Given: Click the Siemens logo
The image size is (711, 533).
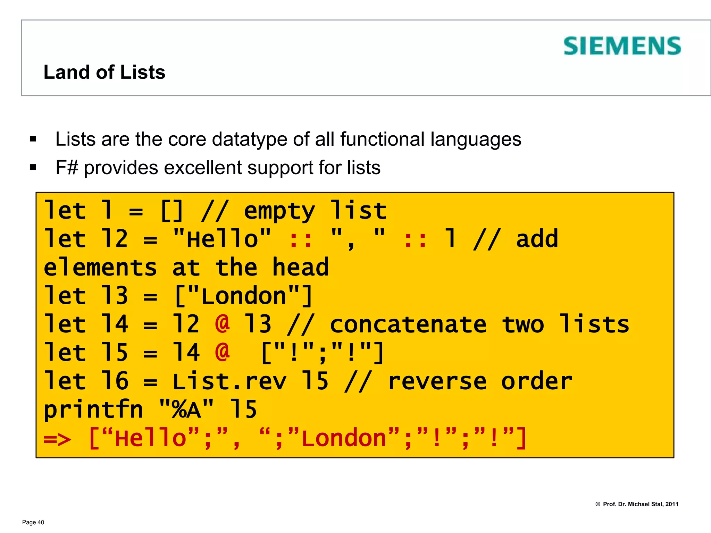Looking at the screenshot, I should click(x=622, y=46).
